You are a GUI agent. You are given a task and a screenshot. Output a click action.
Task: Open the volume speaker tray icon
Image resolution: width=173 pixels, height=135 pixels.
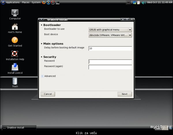pyautogui.click(x=143, y=3)
